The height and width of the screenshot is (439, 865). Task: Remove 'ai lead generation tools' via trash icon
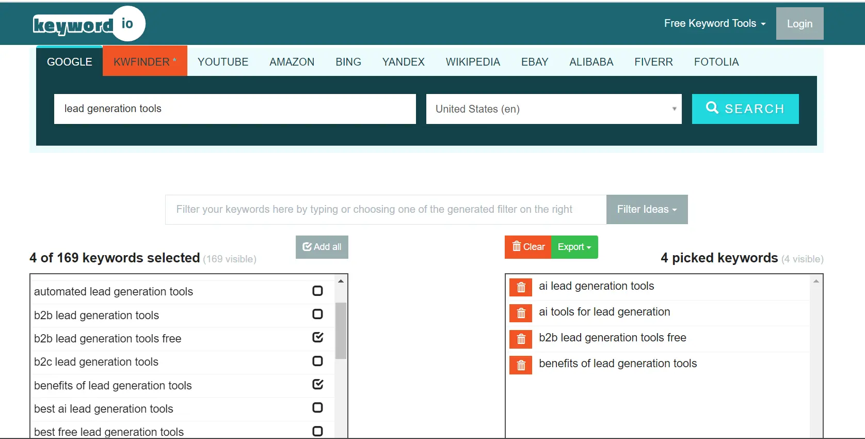521,287
